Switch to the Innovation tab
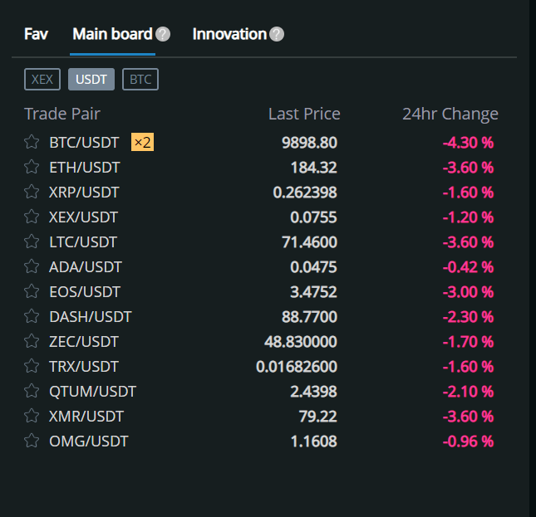Viewport: 536px width, 517px height. pyautogui.click(x=229, y=34)
